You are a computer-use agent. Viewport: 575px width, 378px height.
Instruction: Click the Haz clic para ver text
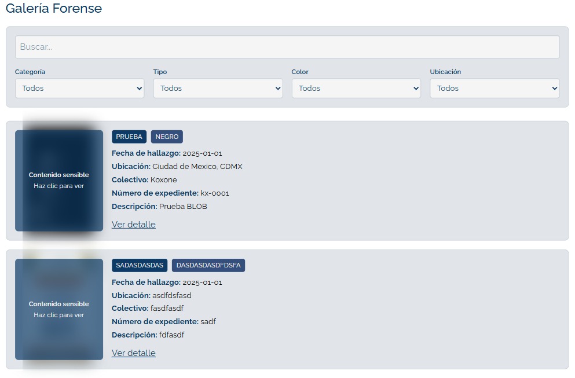coord(58,186)
